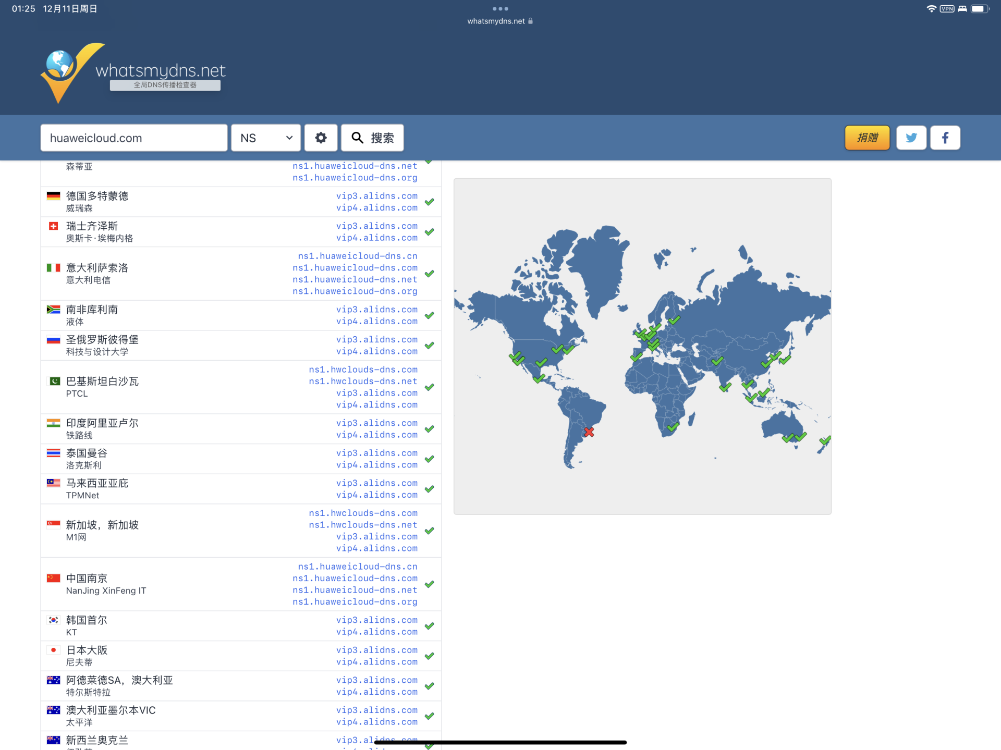Click the 捐赠 donate button

click(x=868, y=138)
